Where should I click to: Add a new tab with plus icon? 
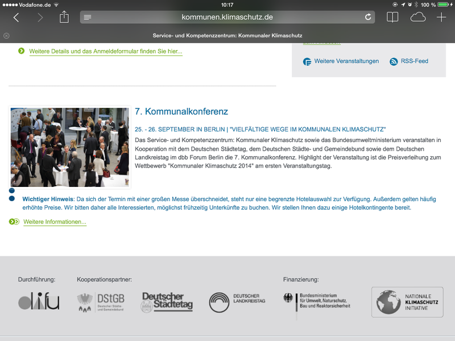[441, 17]
